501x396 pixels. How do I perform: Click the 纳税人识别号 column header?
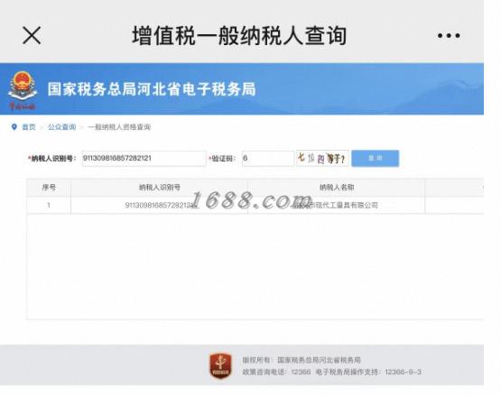tap(160, 188)
